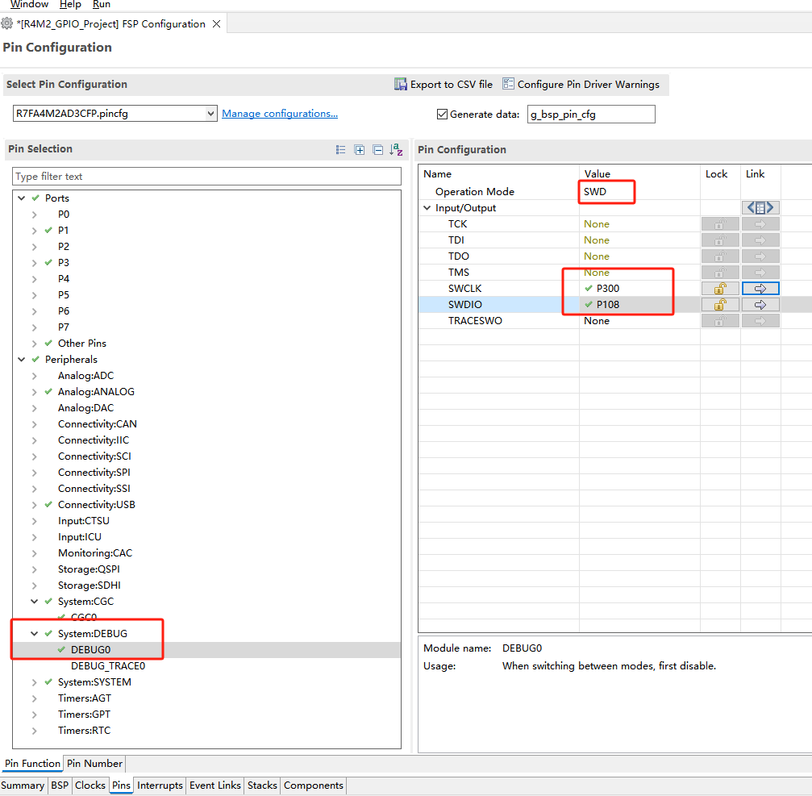Click the Export to CSV file icon

(400, 84)
